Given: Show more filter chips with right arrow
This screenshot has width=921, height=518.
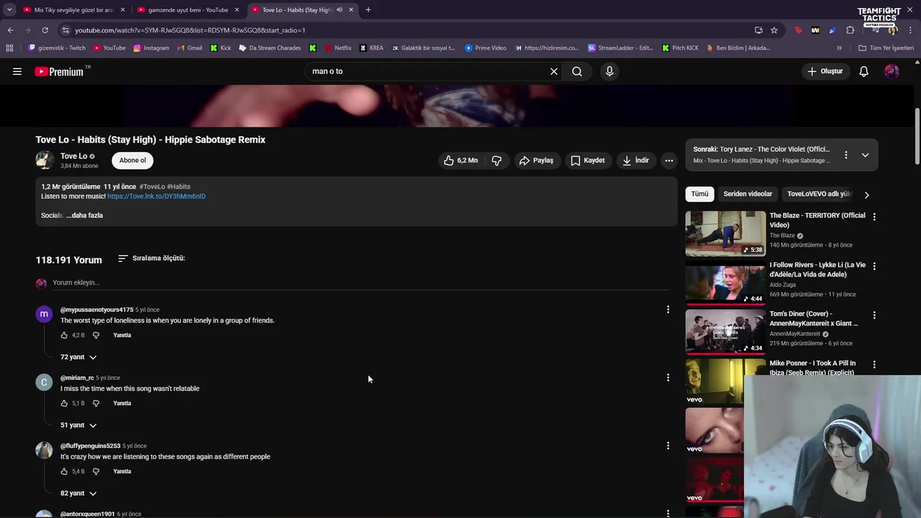Looking at the screenshot, I should [866, 195].
